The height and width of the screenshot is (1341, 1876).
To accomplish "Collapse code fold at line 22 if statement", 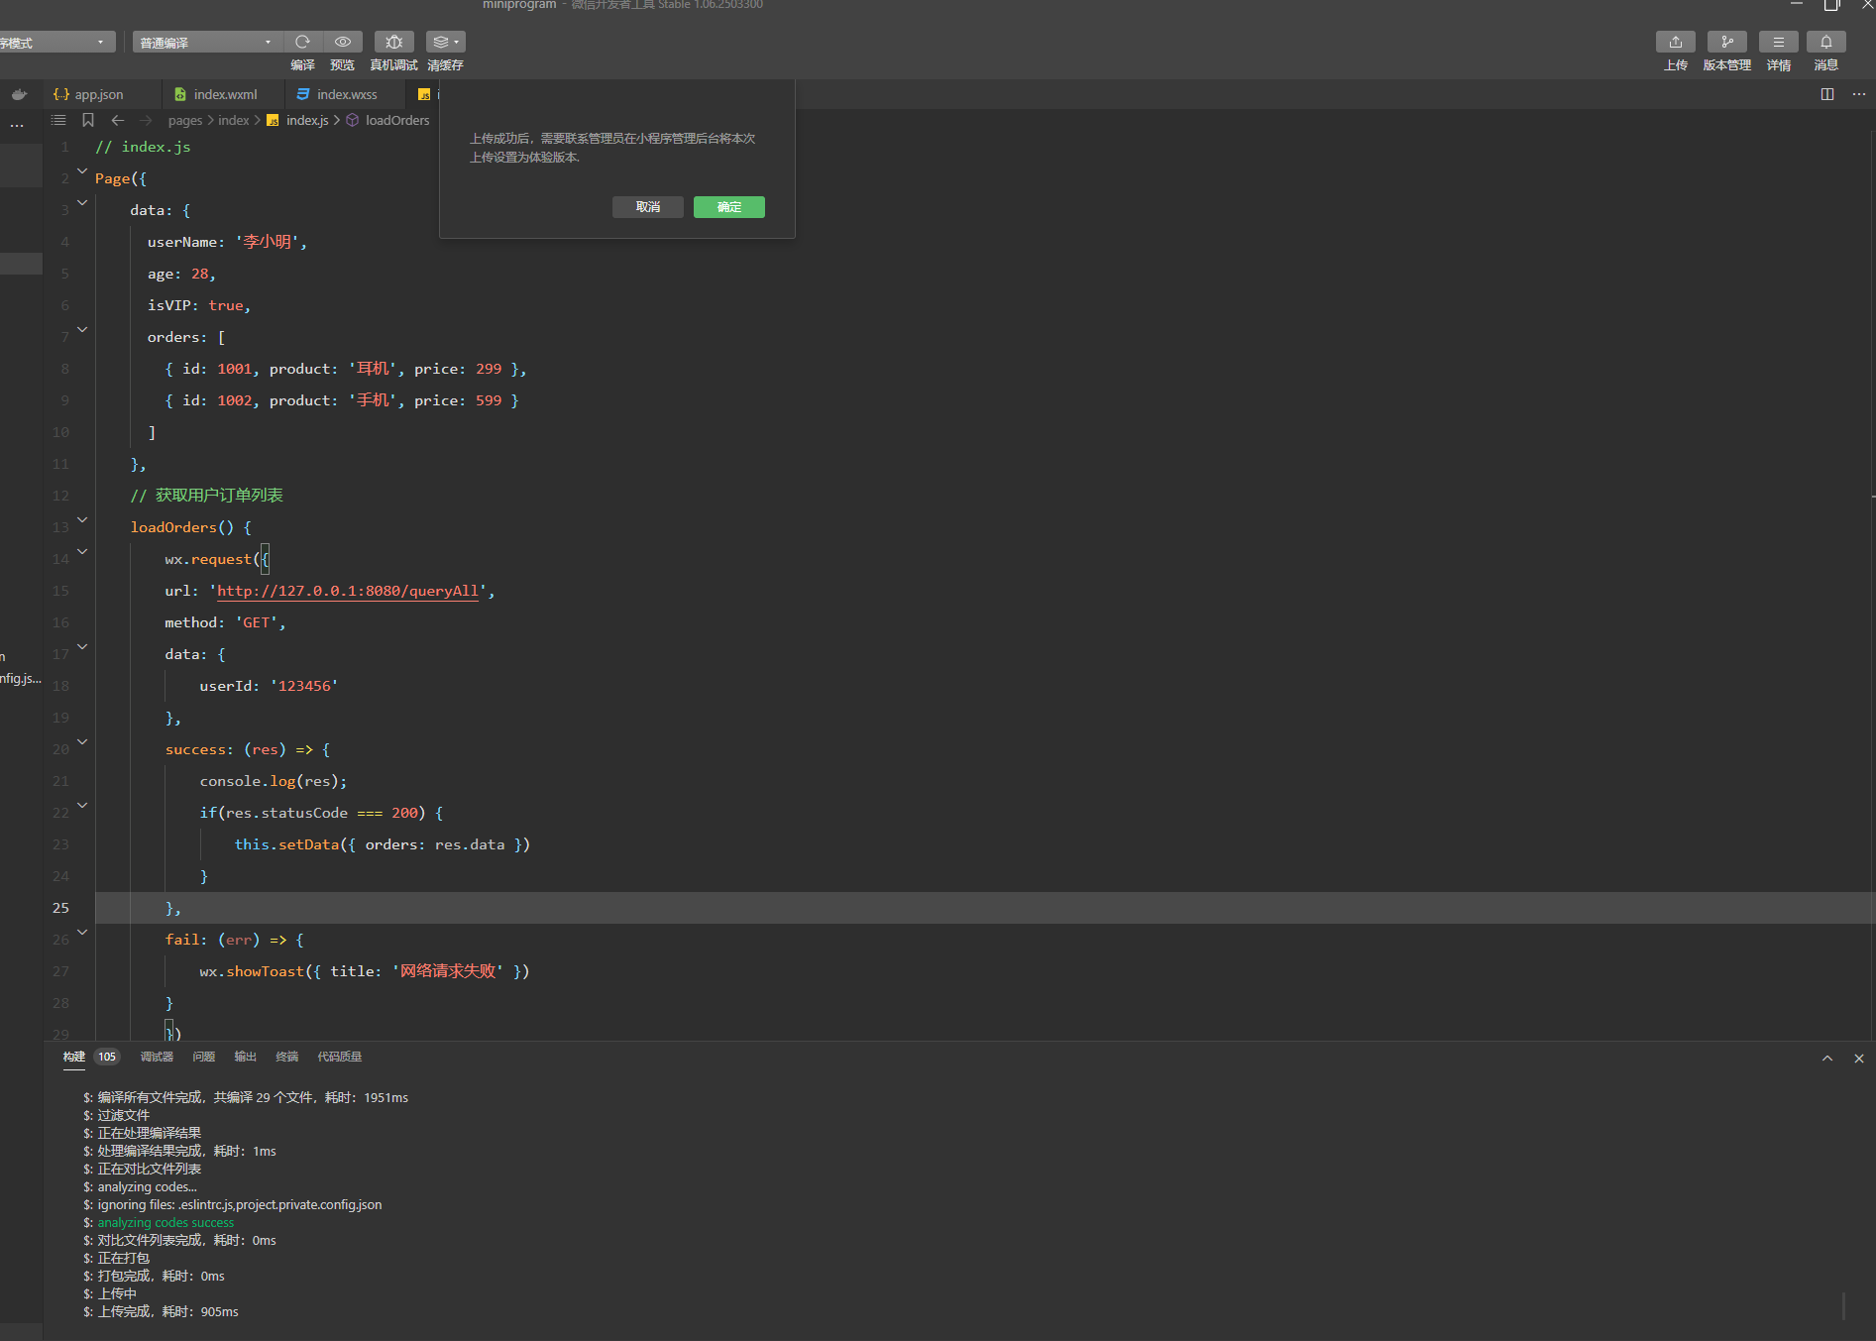I will (x=82, y=806).
